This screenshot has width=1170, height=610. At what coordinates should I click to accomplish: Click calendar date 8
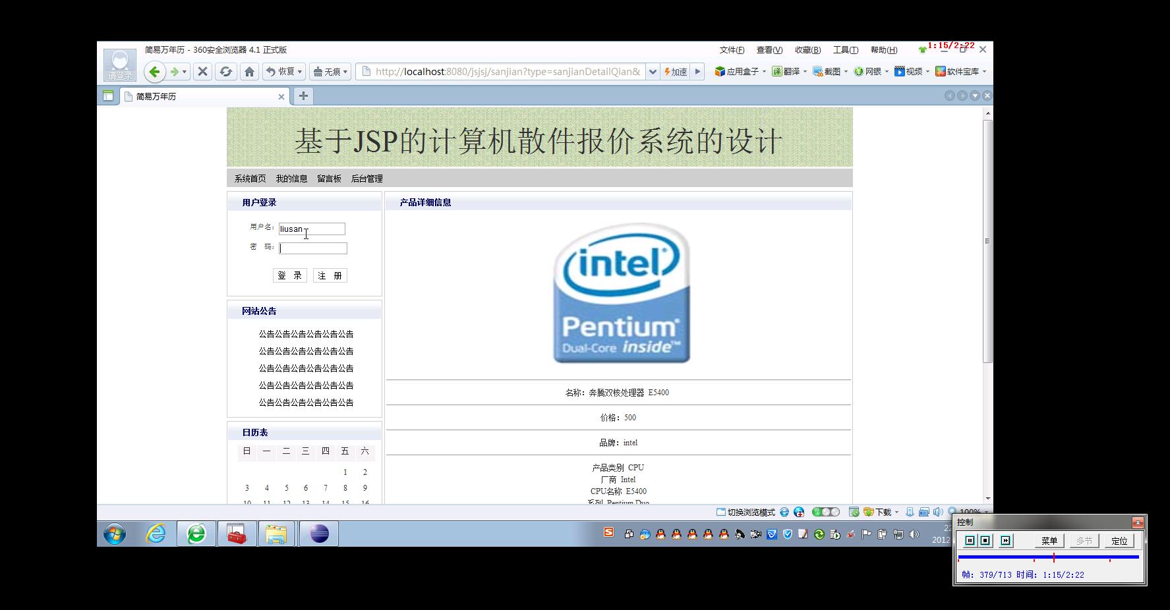tap(345, 488)
